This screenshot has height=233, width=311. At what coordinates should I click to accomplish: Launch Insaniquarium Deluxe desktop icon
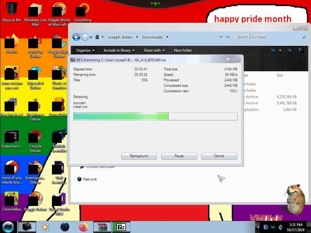[35, 172]
